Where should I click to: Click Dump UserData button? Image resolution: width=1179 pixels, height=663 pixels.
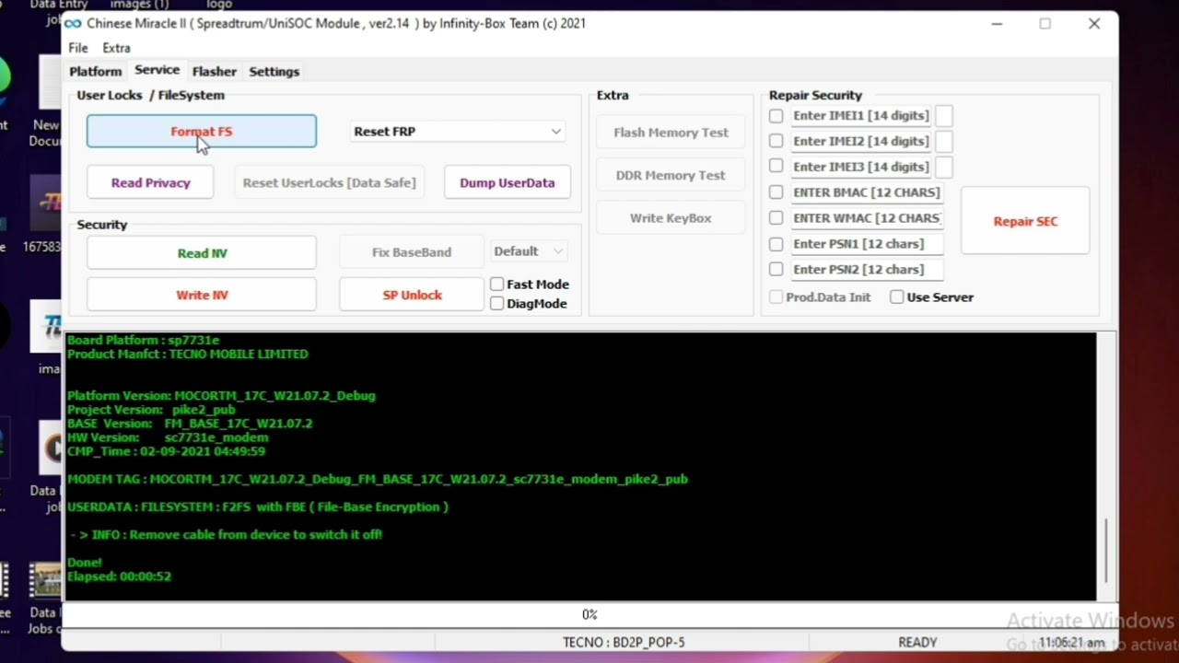(508, 182)
